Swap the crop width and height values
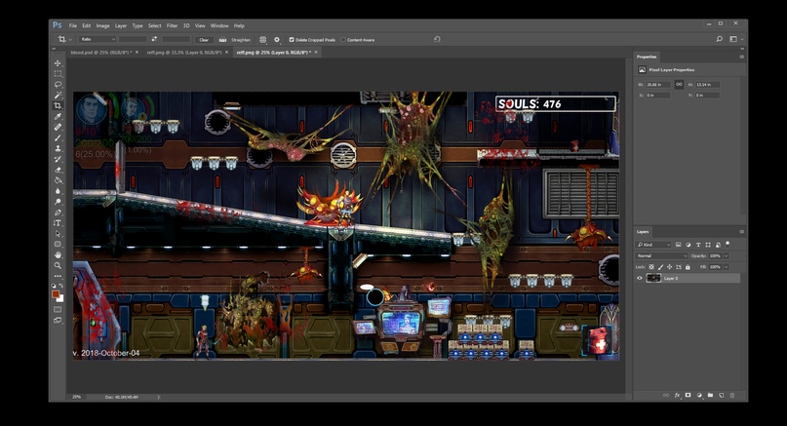Screen dimensions: 787x426 tap(154, 39)
